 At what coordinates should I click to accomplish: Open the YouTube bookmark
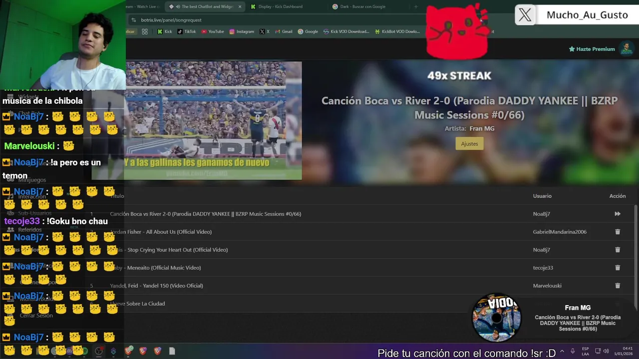[213, 31]
